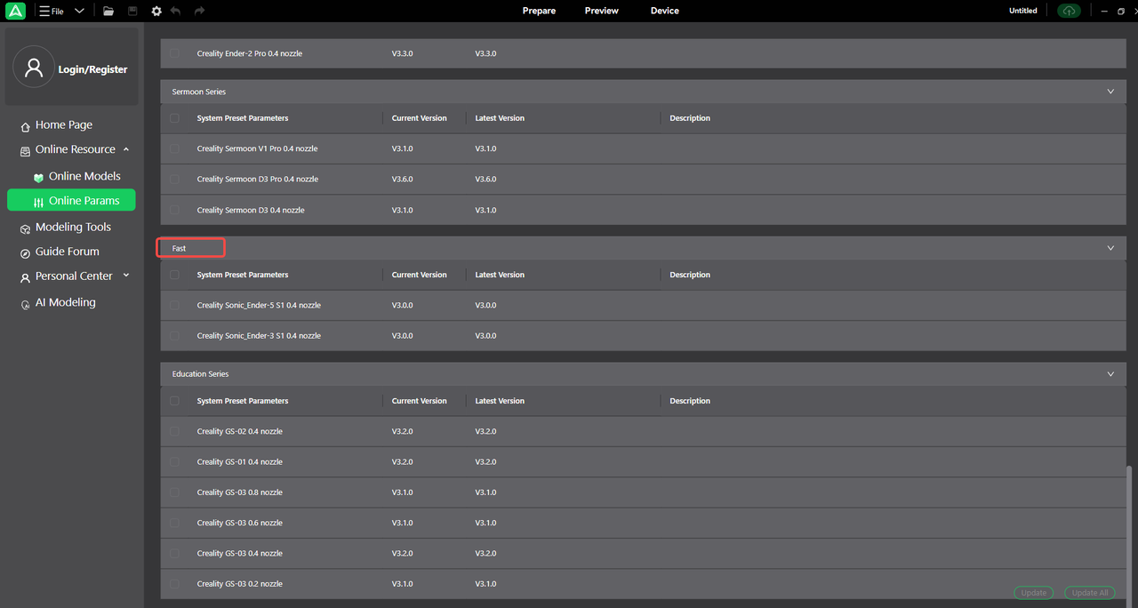Click the user avatar to login or register
This screenshot has width=1138, height=608.
coord(34,68)
